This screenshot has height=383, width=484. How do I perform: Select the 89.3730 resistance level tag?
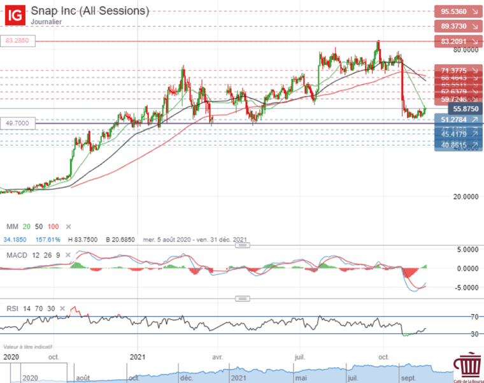(x=458, y=26)
